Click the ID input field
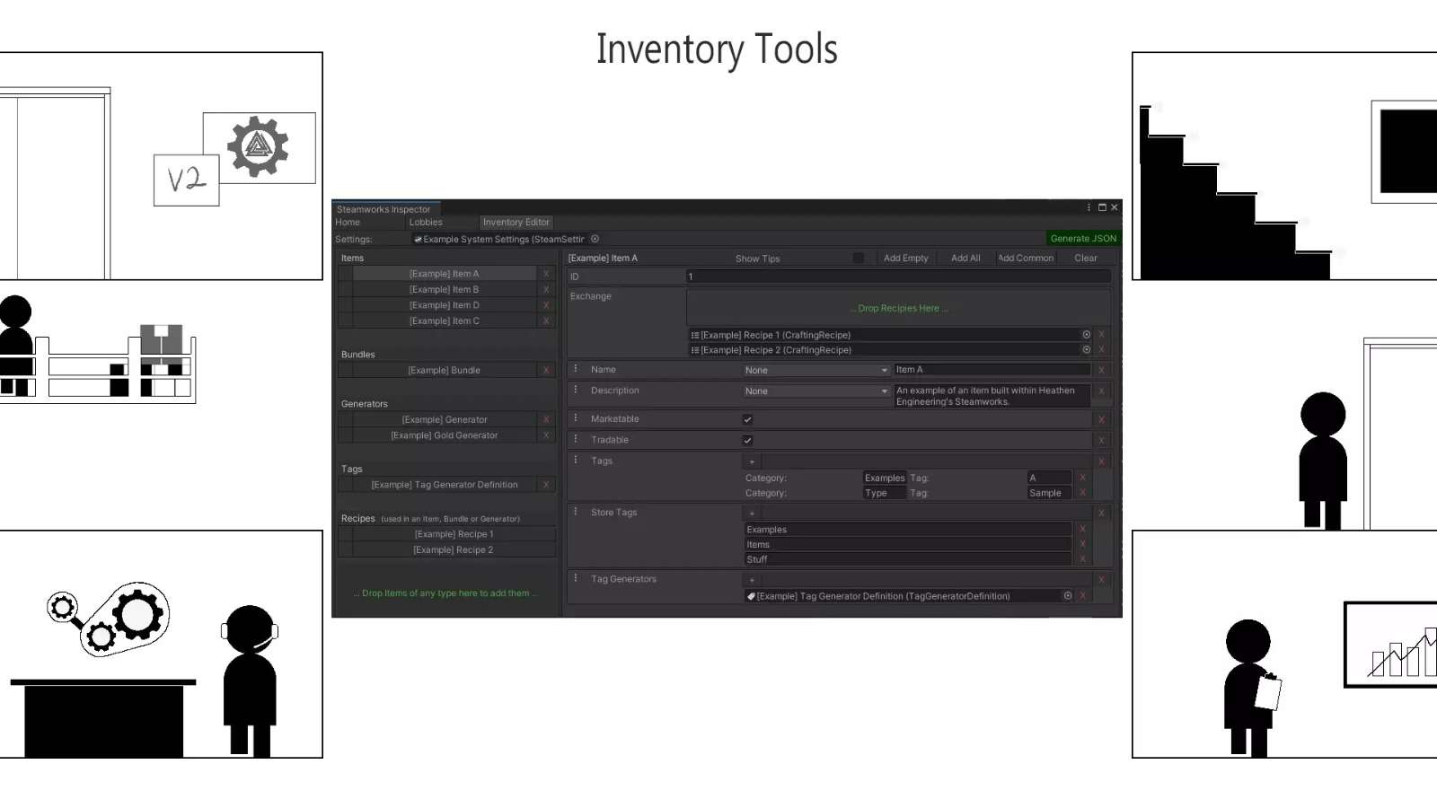 (898, 277)
